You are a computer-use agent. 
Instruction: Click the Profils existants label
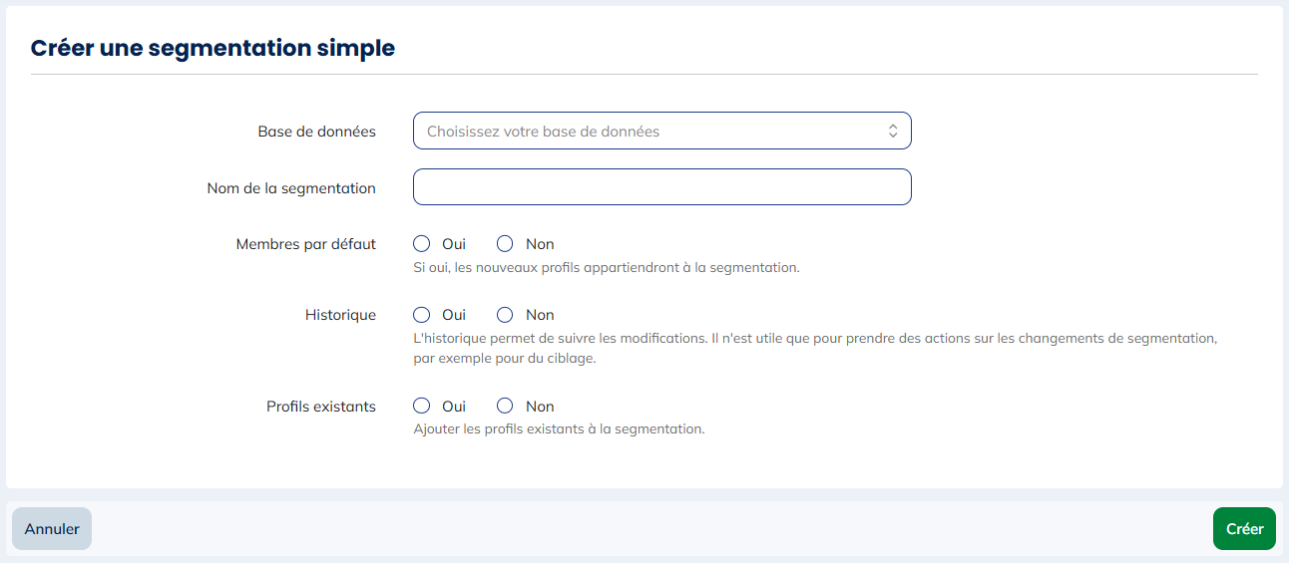[x=320, y=407]
